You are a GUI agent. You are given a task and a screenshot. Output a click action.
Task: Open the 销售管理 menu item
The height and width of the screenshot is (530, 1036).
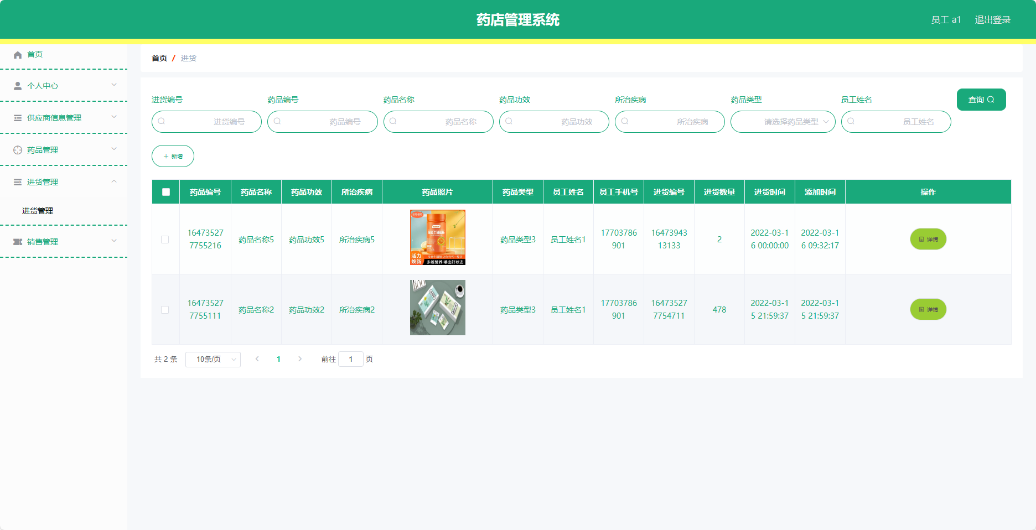[x=64, y=242]
